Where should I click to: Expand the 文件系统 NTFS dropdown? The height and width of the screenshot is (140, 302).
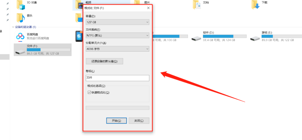click(117, 35)
